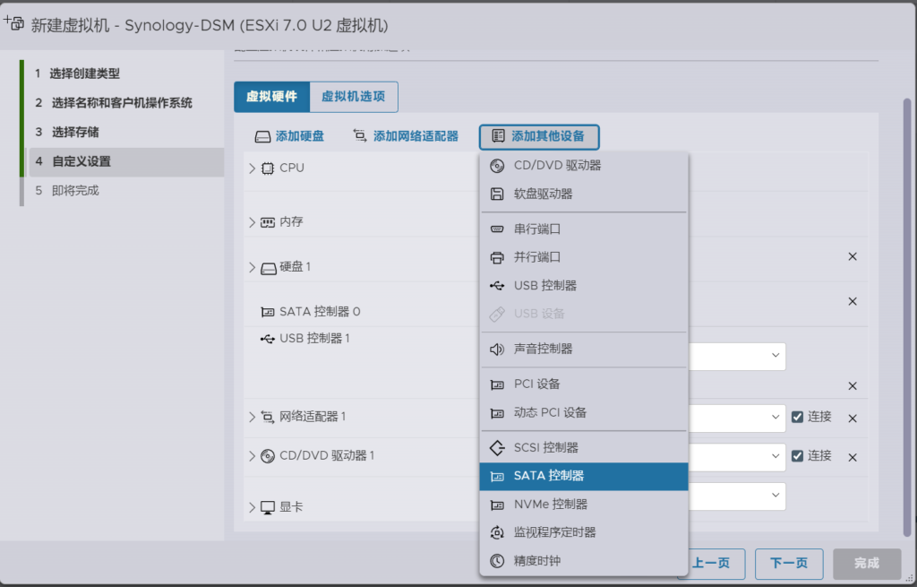Click the PCI 设备 card icon
Image resolution: width=917 pixels, height=587 pixels.
[x=496, y=384]
